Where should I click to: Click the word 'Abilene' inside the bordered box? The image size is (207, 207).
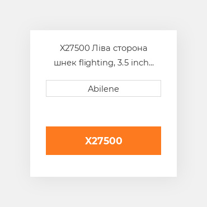coord(103,89)
